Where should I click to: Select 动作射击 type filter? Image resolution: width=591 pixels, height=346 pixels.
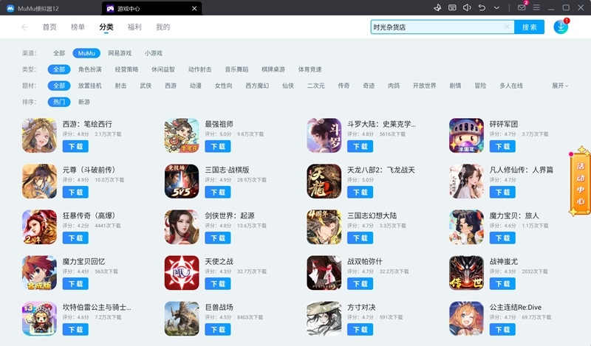199,69
